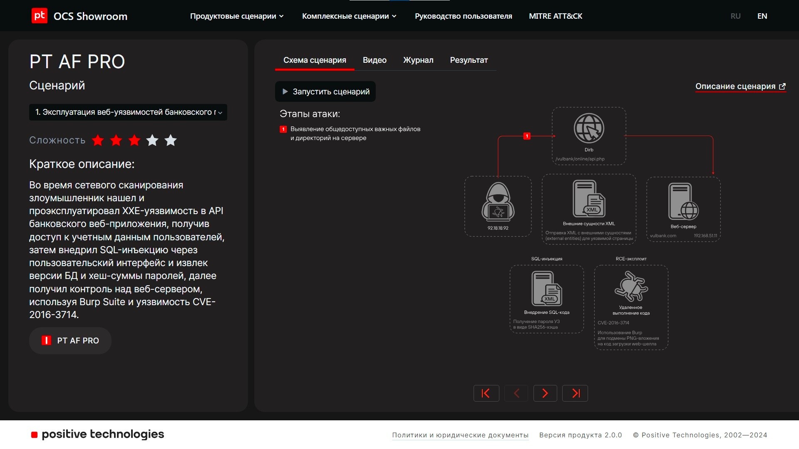Click red step 1 marker in Этапы атаки
This screenshot has width=799, height=449.
pyautogui.click(x=283, y=129)
